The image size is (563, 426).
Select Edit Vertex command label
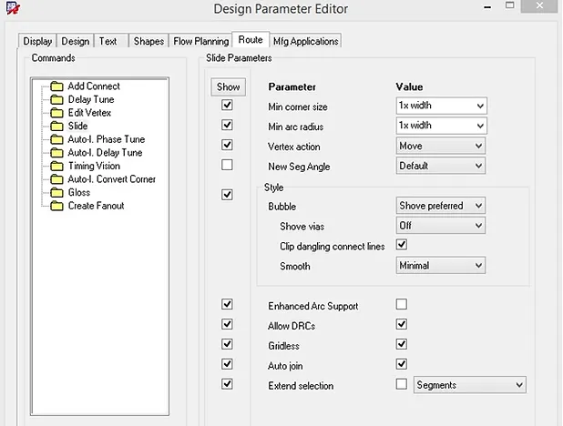coord(89,113)
